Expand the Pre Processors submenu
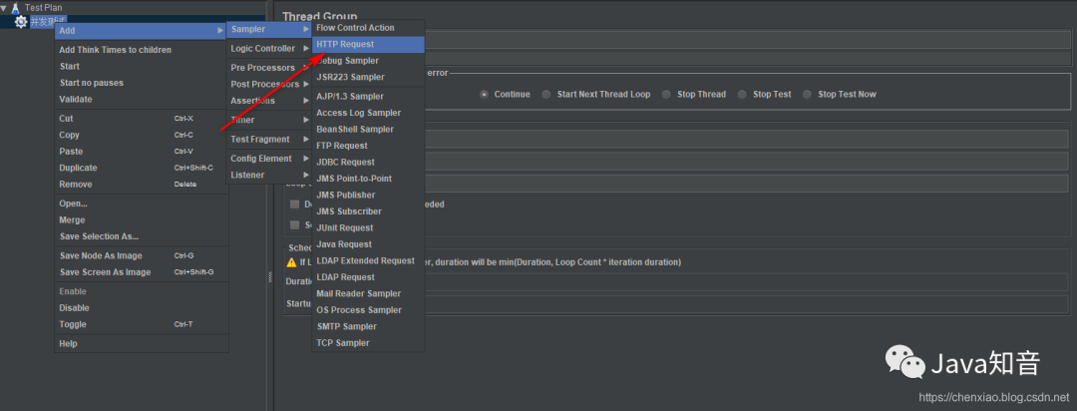Screen dimensions: 1077x411 (269, 68)
